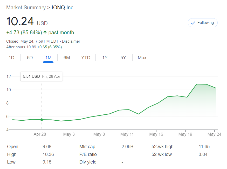Screen dimensions: 227x169
Task: Click the Mkt cap label
Action: coord(87,147)
